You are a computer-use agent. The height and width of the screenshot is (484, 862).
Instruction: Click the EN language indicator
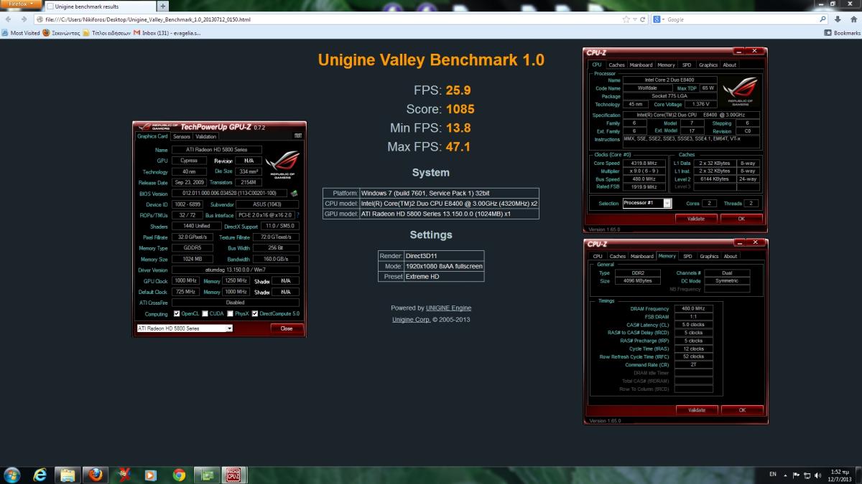click(773, 475)
